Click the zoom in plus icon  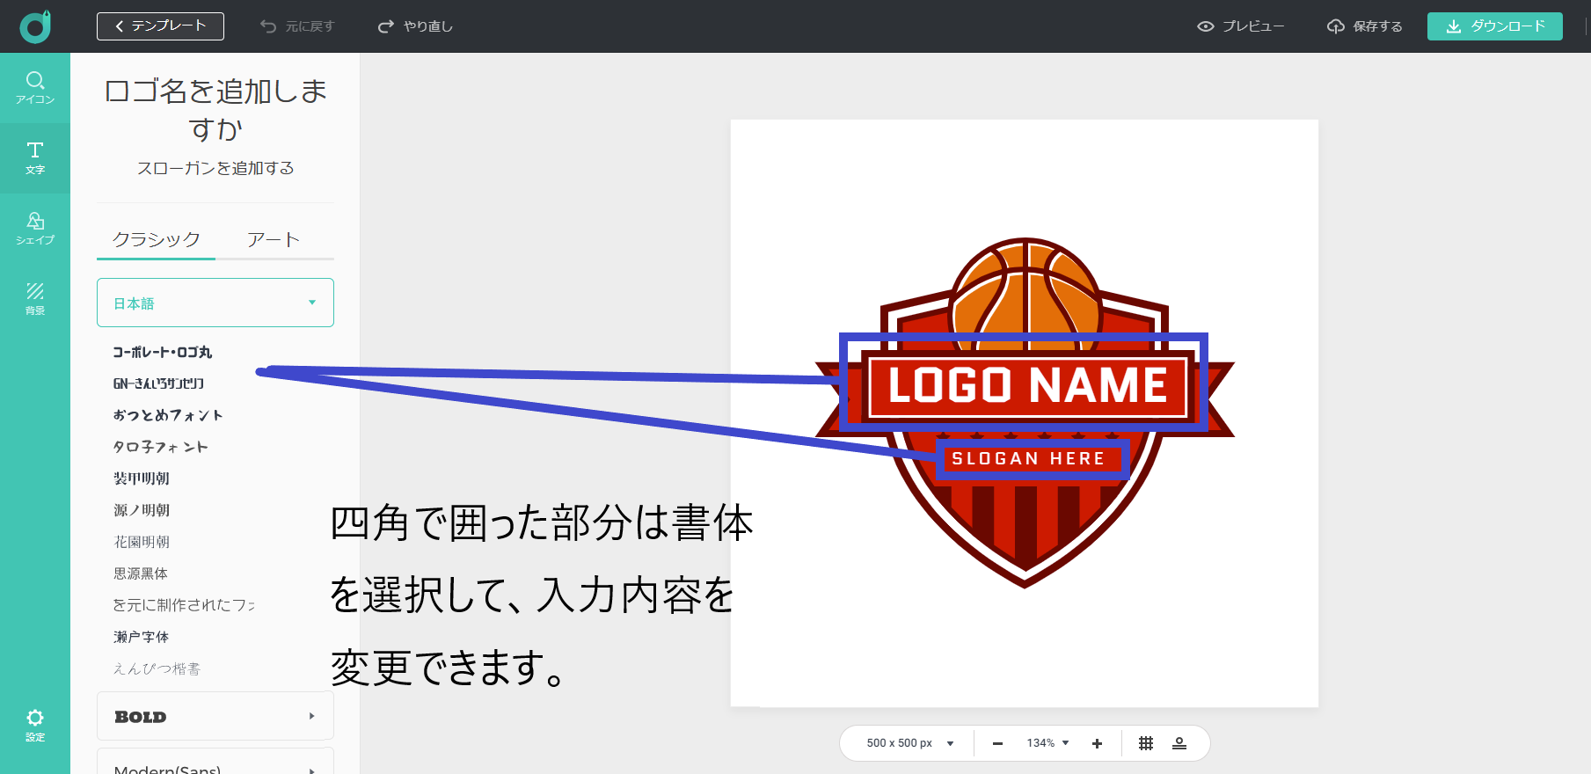(1097, 743)
